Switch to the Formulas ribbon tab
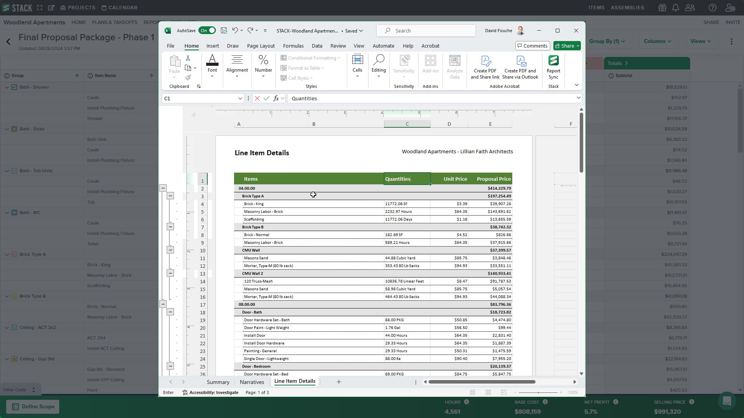This screenshot has height=418, width=744. pyautogui.click(x=293, y=46)
